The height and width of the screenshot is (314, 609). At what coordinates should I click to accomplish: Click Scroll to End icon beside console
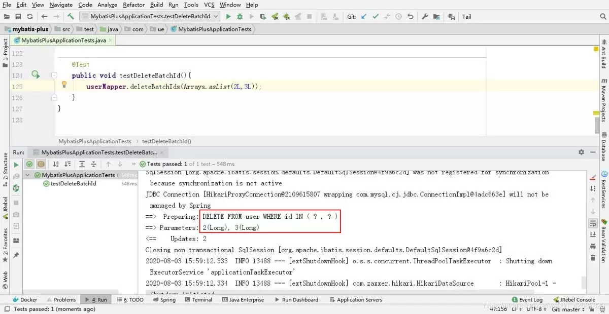click(x=592, y=235)
